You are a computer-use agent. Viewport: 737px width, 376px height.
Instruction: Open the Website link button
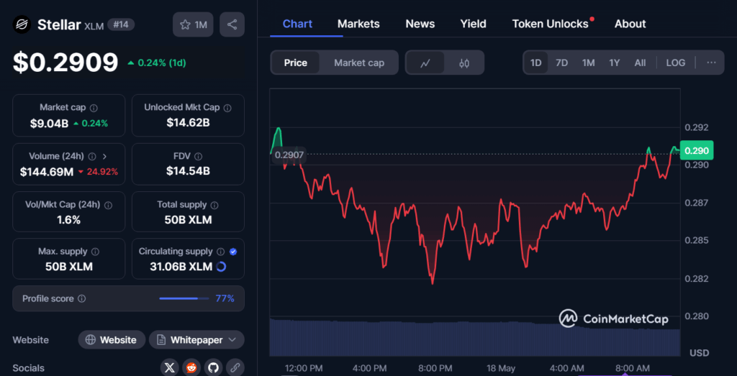[x=112, y=340]
